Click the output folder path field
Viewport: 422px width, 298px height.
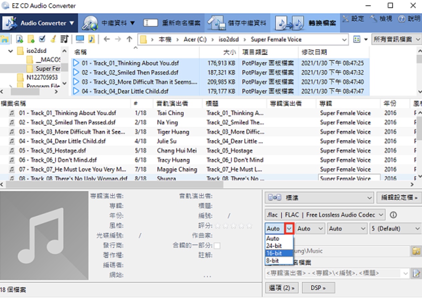337,251
